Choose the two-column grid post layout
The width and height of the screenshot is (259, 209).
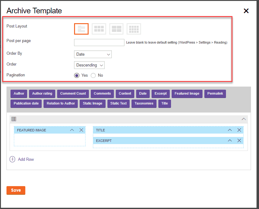[x=116, y=29]
